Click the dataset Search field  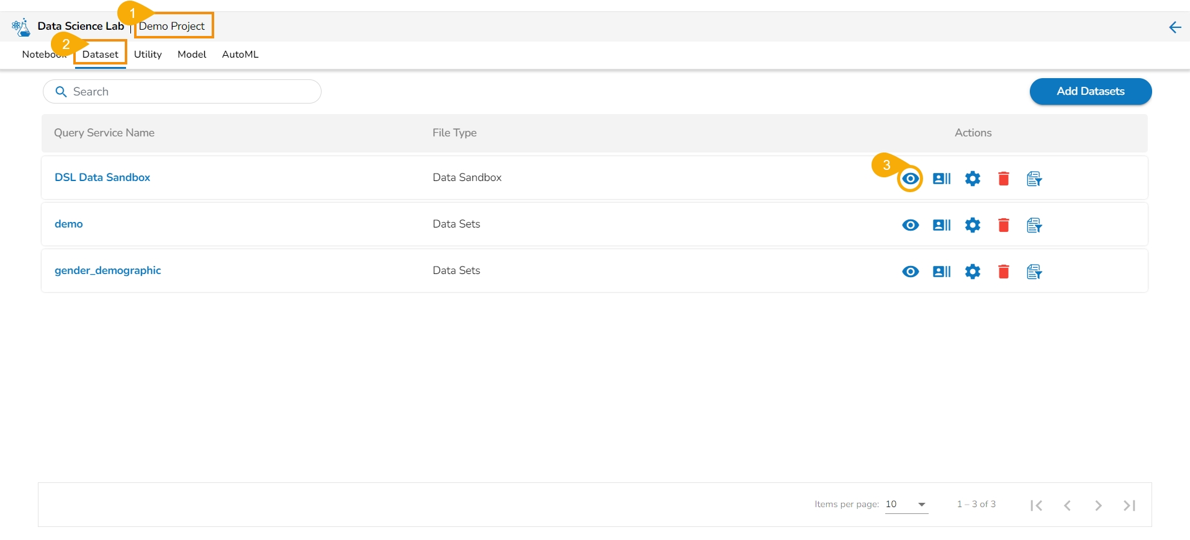(x=186, y=92)
